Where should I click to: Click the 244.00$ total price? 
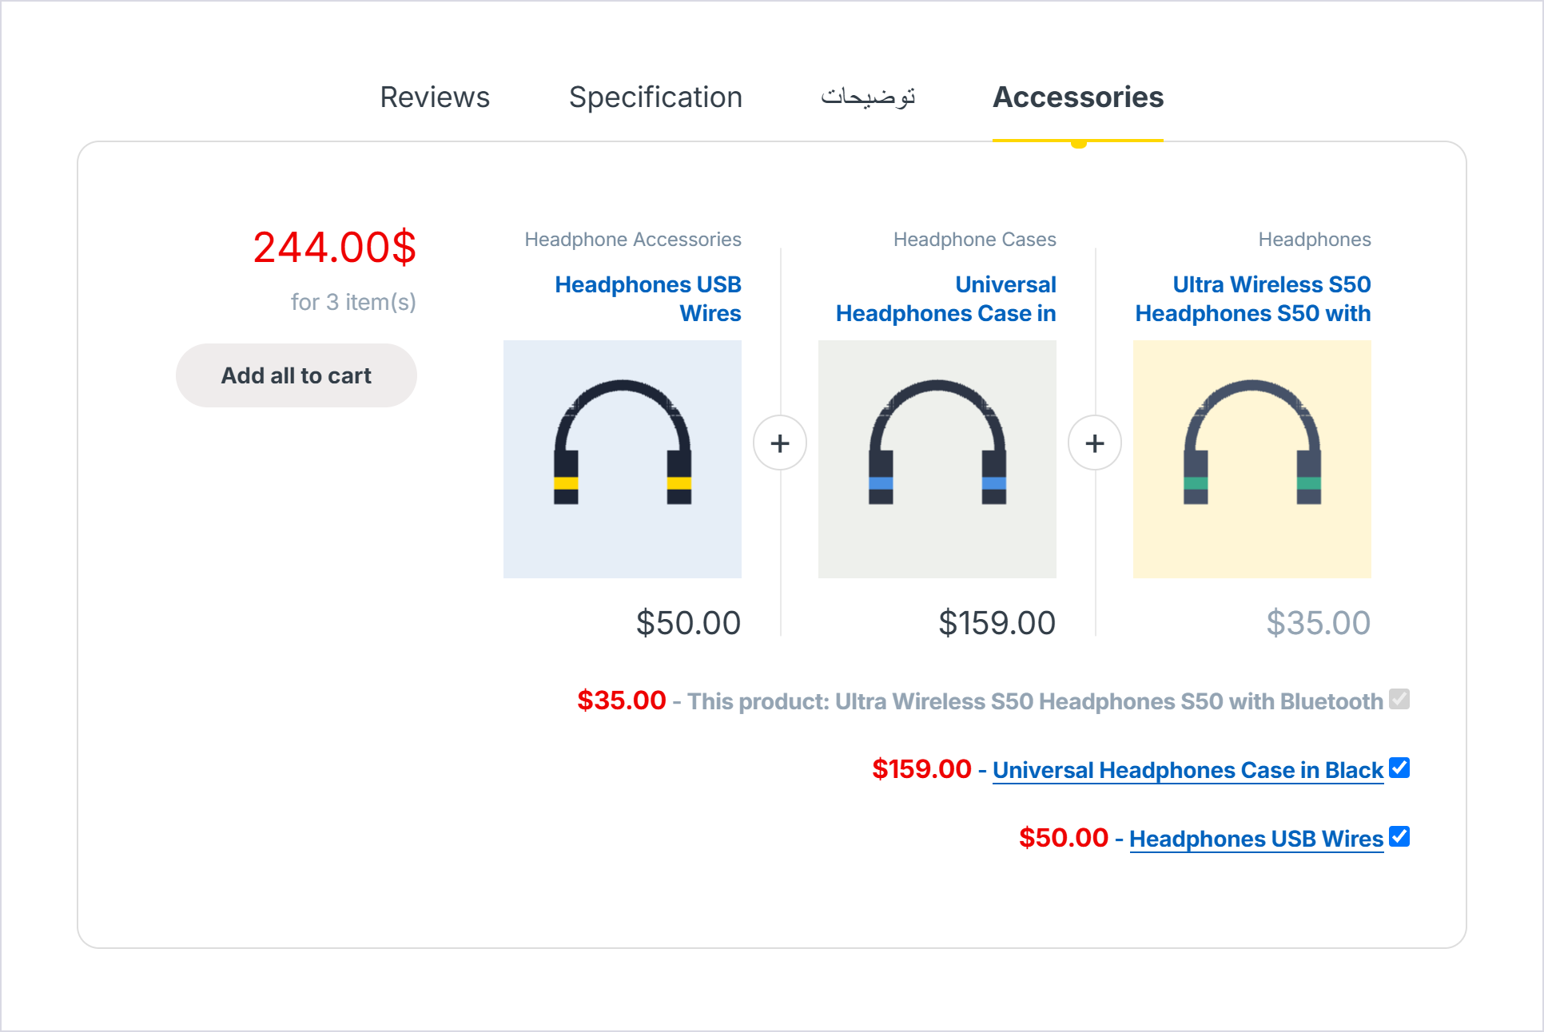coord(335,247)
